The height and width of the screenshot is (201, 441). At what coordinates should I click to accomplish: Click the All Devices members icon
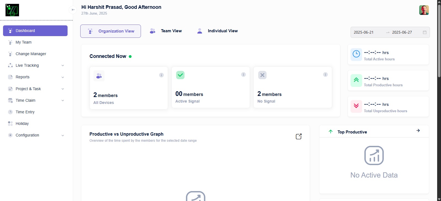[x=99, y=76]
